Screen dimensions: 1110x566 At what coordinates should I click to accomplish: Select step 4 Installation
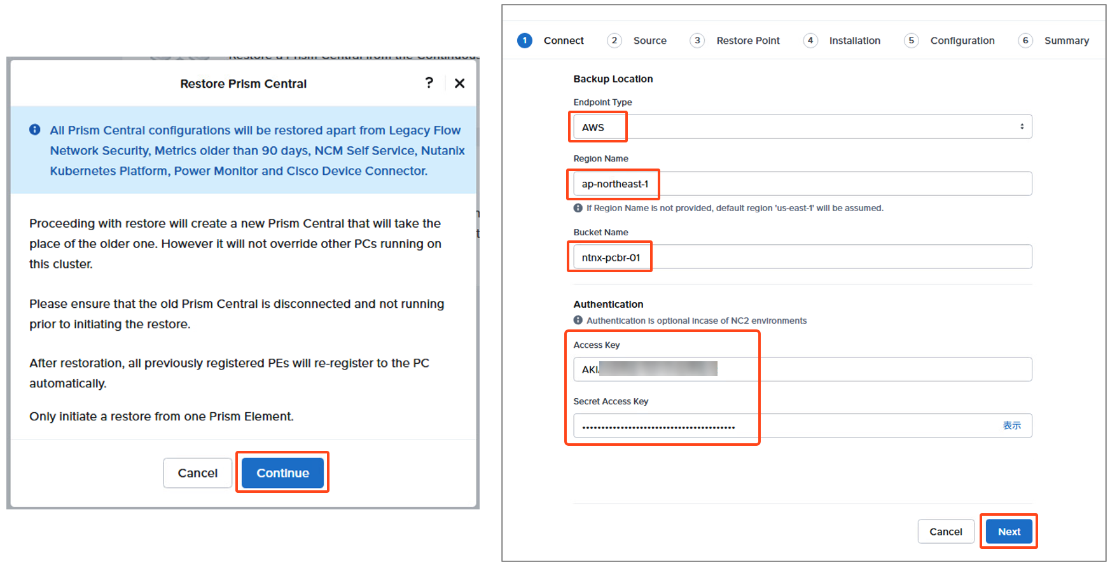coord(842,41)
